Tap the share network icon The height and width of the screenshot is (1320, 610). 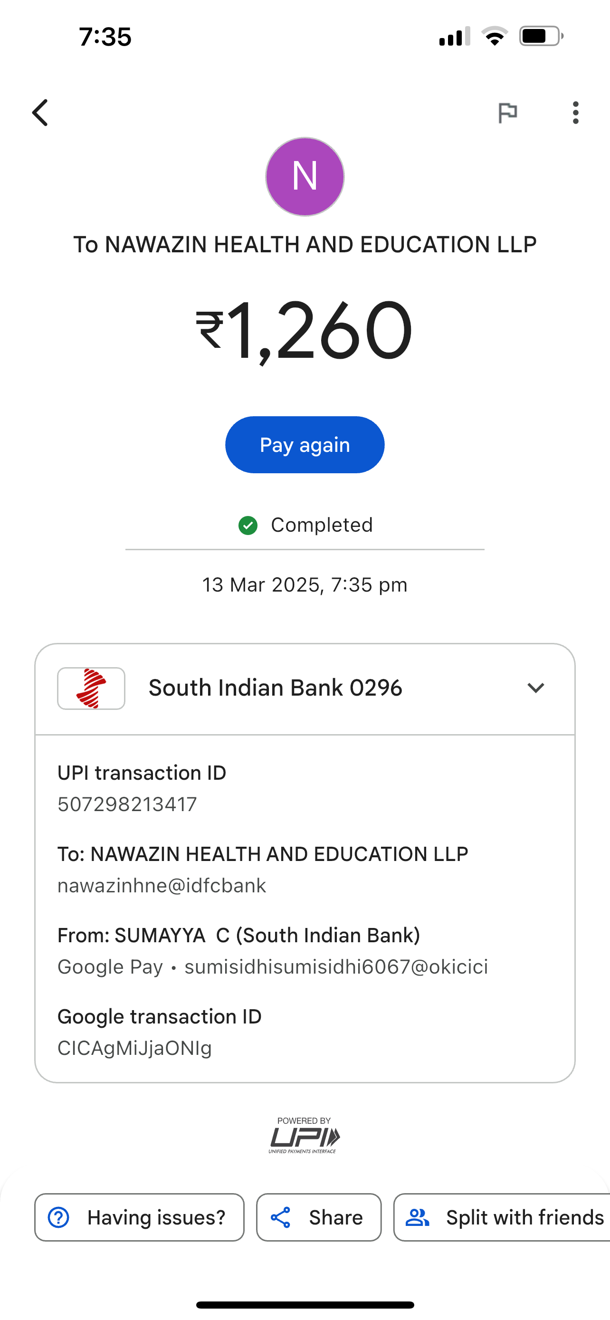[x=281, y=1217]
